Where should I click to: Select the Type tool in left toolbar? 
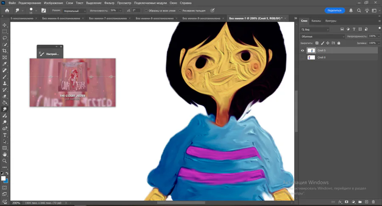click(x=4, y=135)
